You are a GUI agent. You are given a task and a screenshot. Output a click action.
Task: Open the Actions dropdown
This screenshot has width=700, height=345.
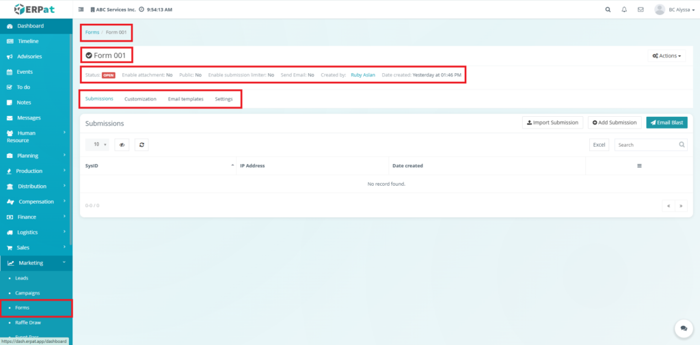click(x=667, y=55)
